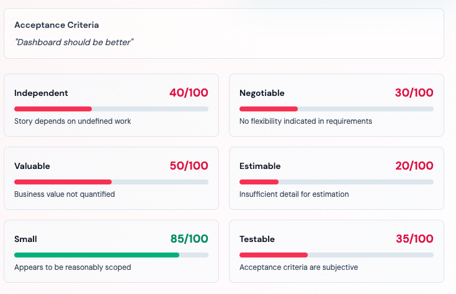456x294 pixels.
Task: Click the Independent score progress bar
Action: [x=111, y=109]
